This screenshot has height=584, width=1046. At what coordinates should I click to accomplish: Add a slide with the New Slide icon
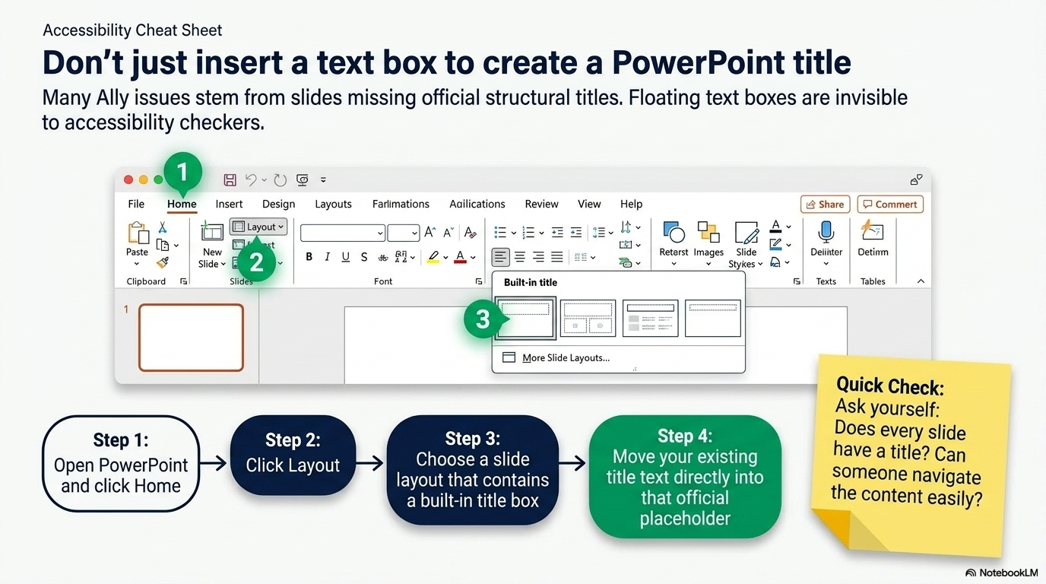[x=212, y=232]
